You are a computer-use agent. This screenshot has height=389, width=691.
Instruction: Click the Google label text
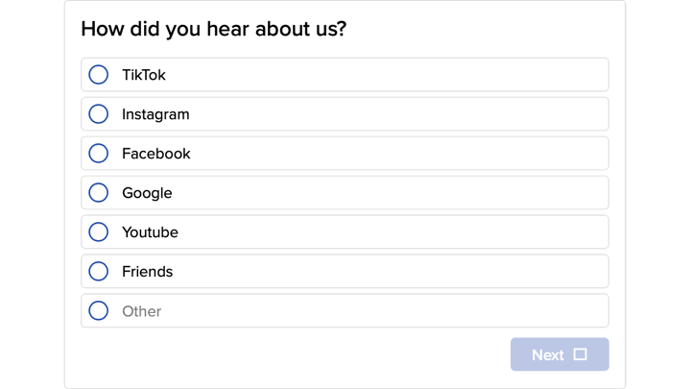point(147,193)
